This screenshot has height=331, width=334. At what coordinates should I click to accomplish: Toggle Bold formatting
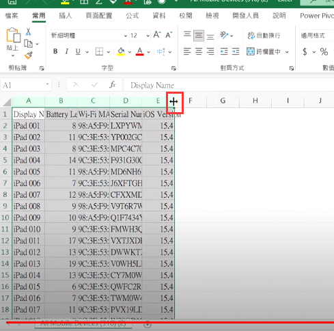coord(55,51)
